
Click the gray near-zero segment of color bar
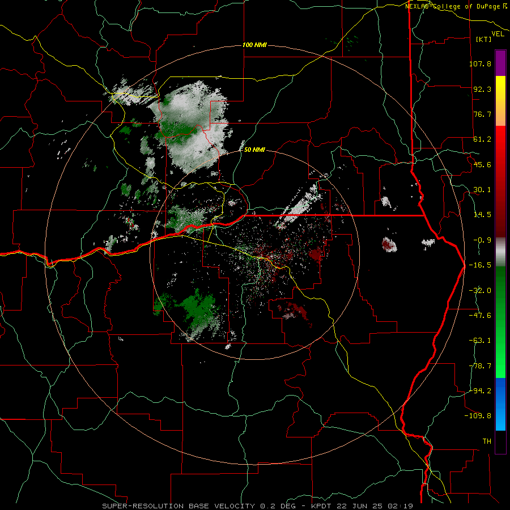[500, 252]
